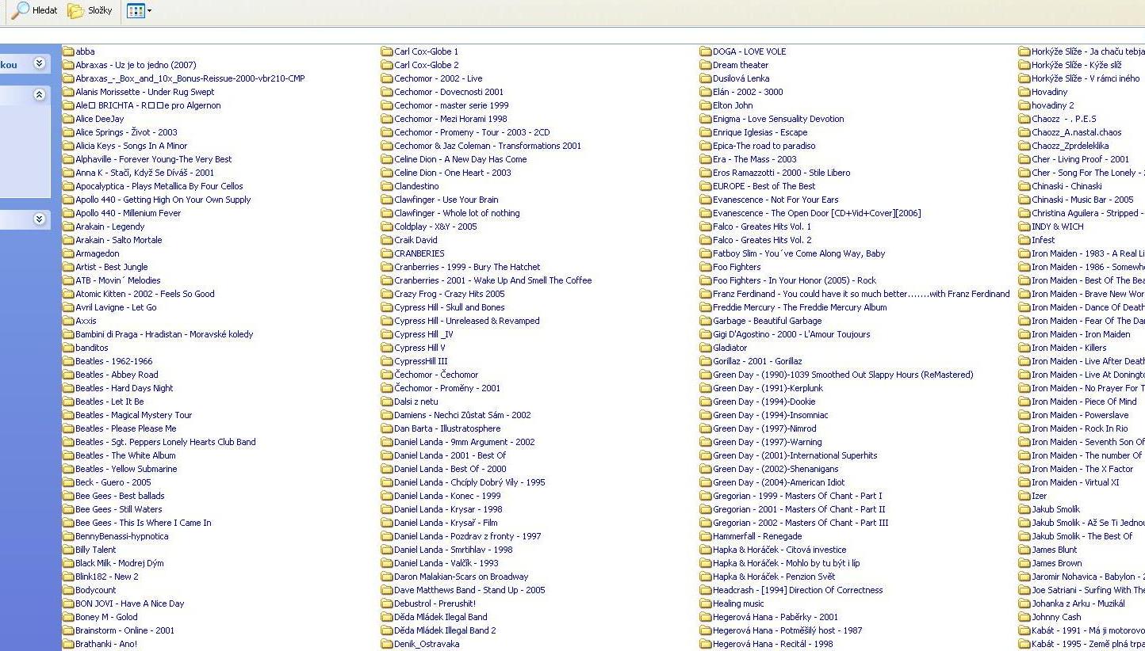This screenshot has height=651, width=1145.
Task: Click 'Clawfinger - Use Your Brain' folder name
Action: [446, 200]
